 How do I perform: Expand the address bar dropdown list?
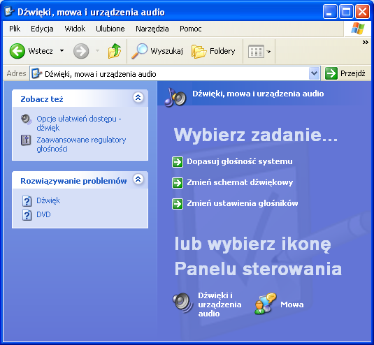click(x=314, y=73)
